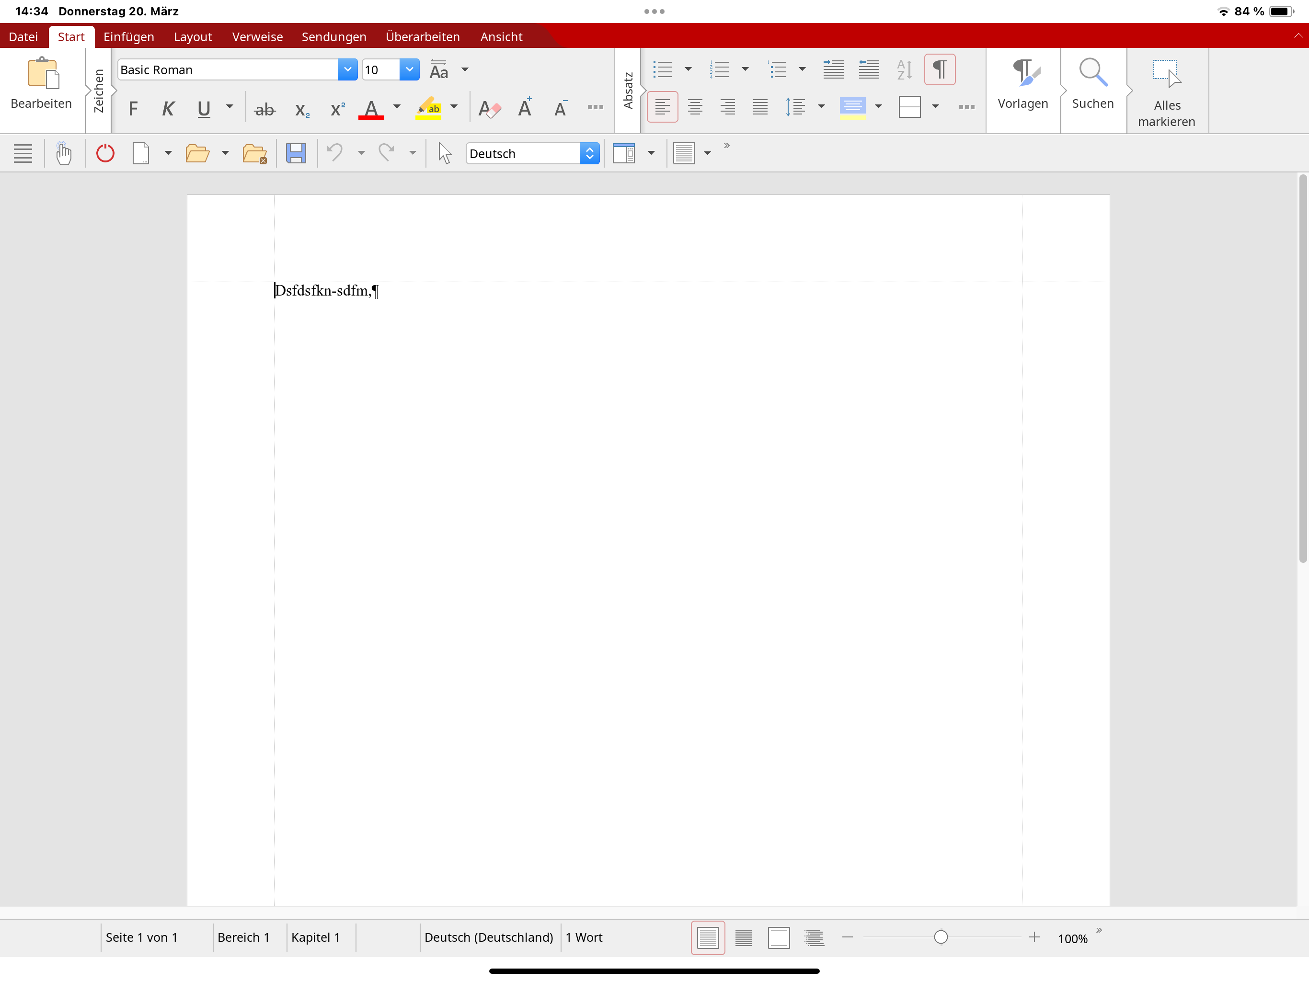This screenshot has width=1309, height=981.
Task: Justify the paragraph
Action: 760,107
